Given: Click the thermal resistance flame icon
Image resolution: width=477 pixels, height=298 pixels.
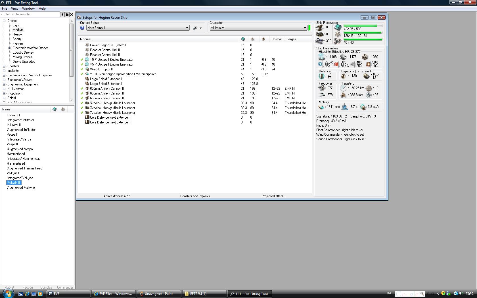Looking at the screenshot, I should point(336,64).
